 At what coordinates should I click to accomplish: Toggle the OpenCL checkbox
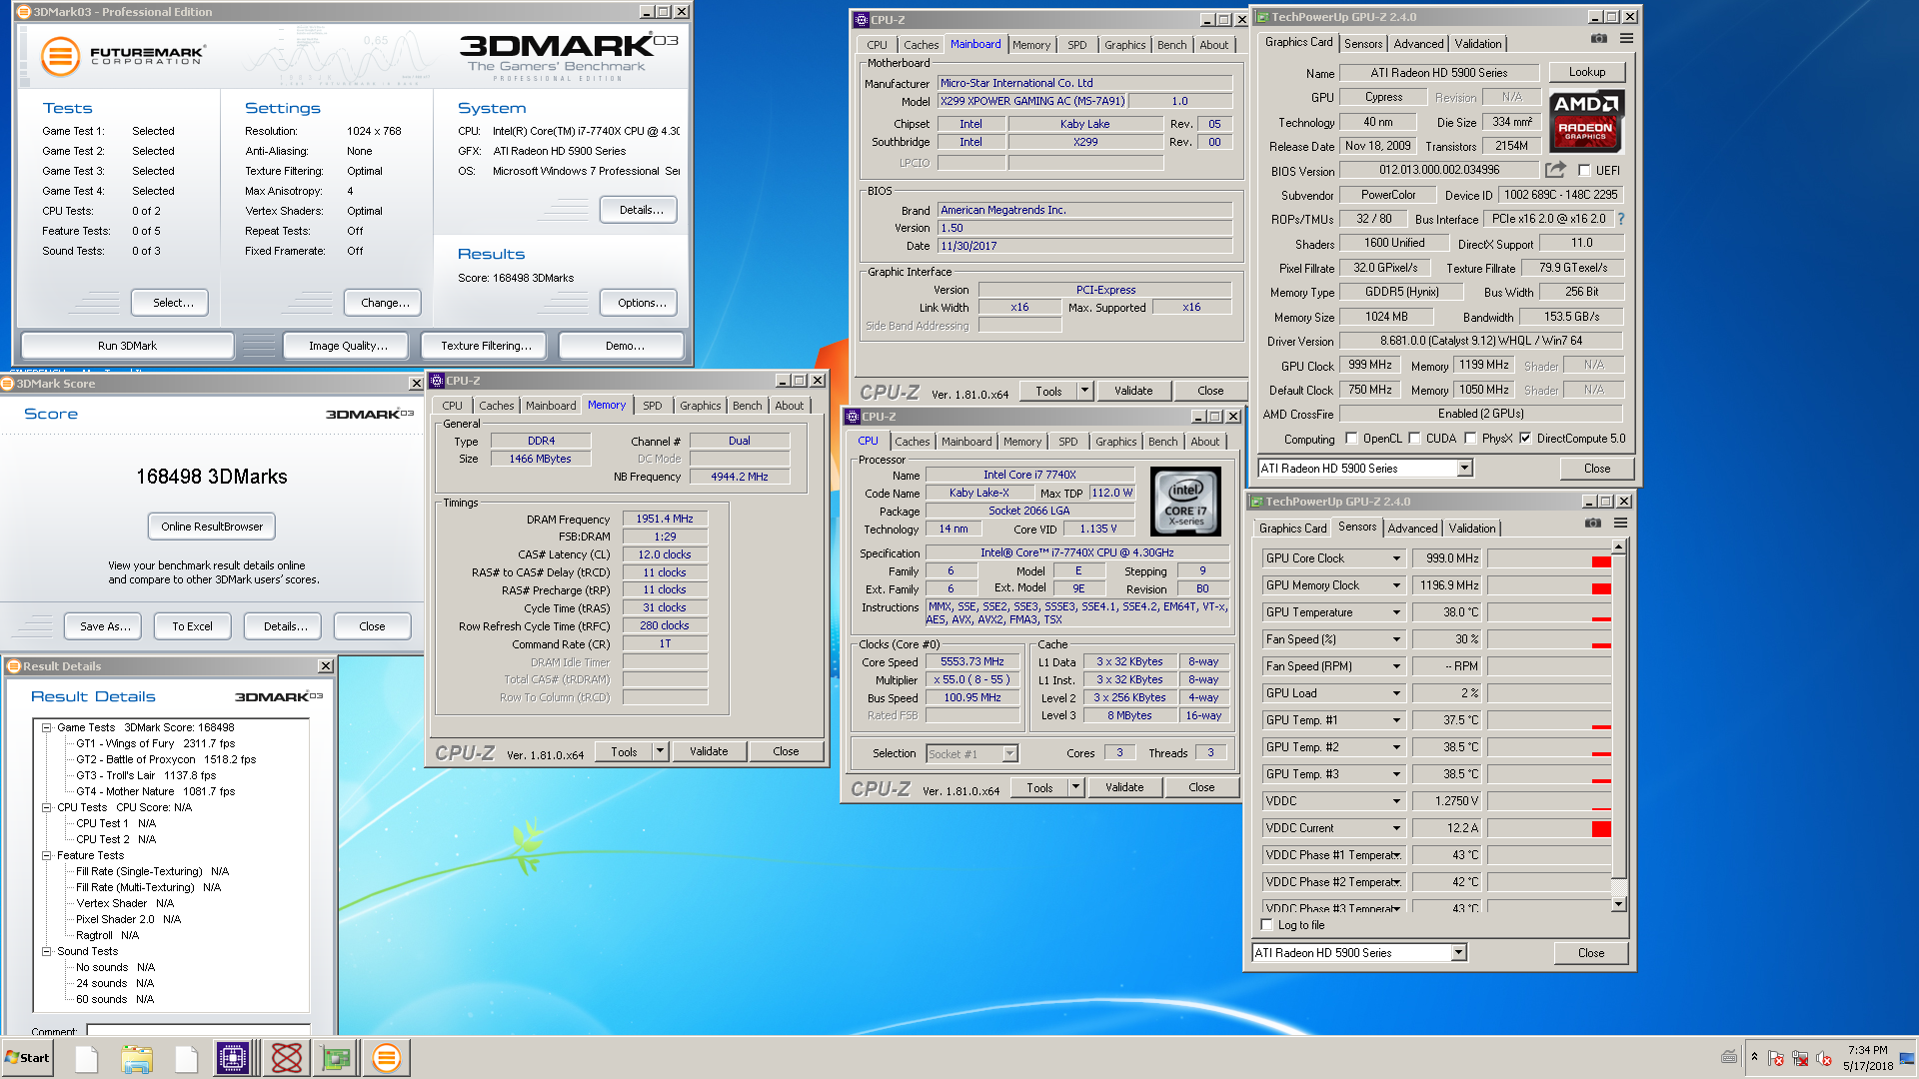tap(1351, 439)
